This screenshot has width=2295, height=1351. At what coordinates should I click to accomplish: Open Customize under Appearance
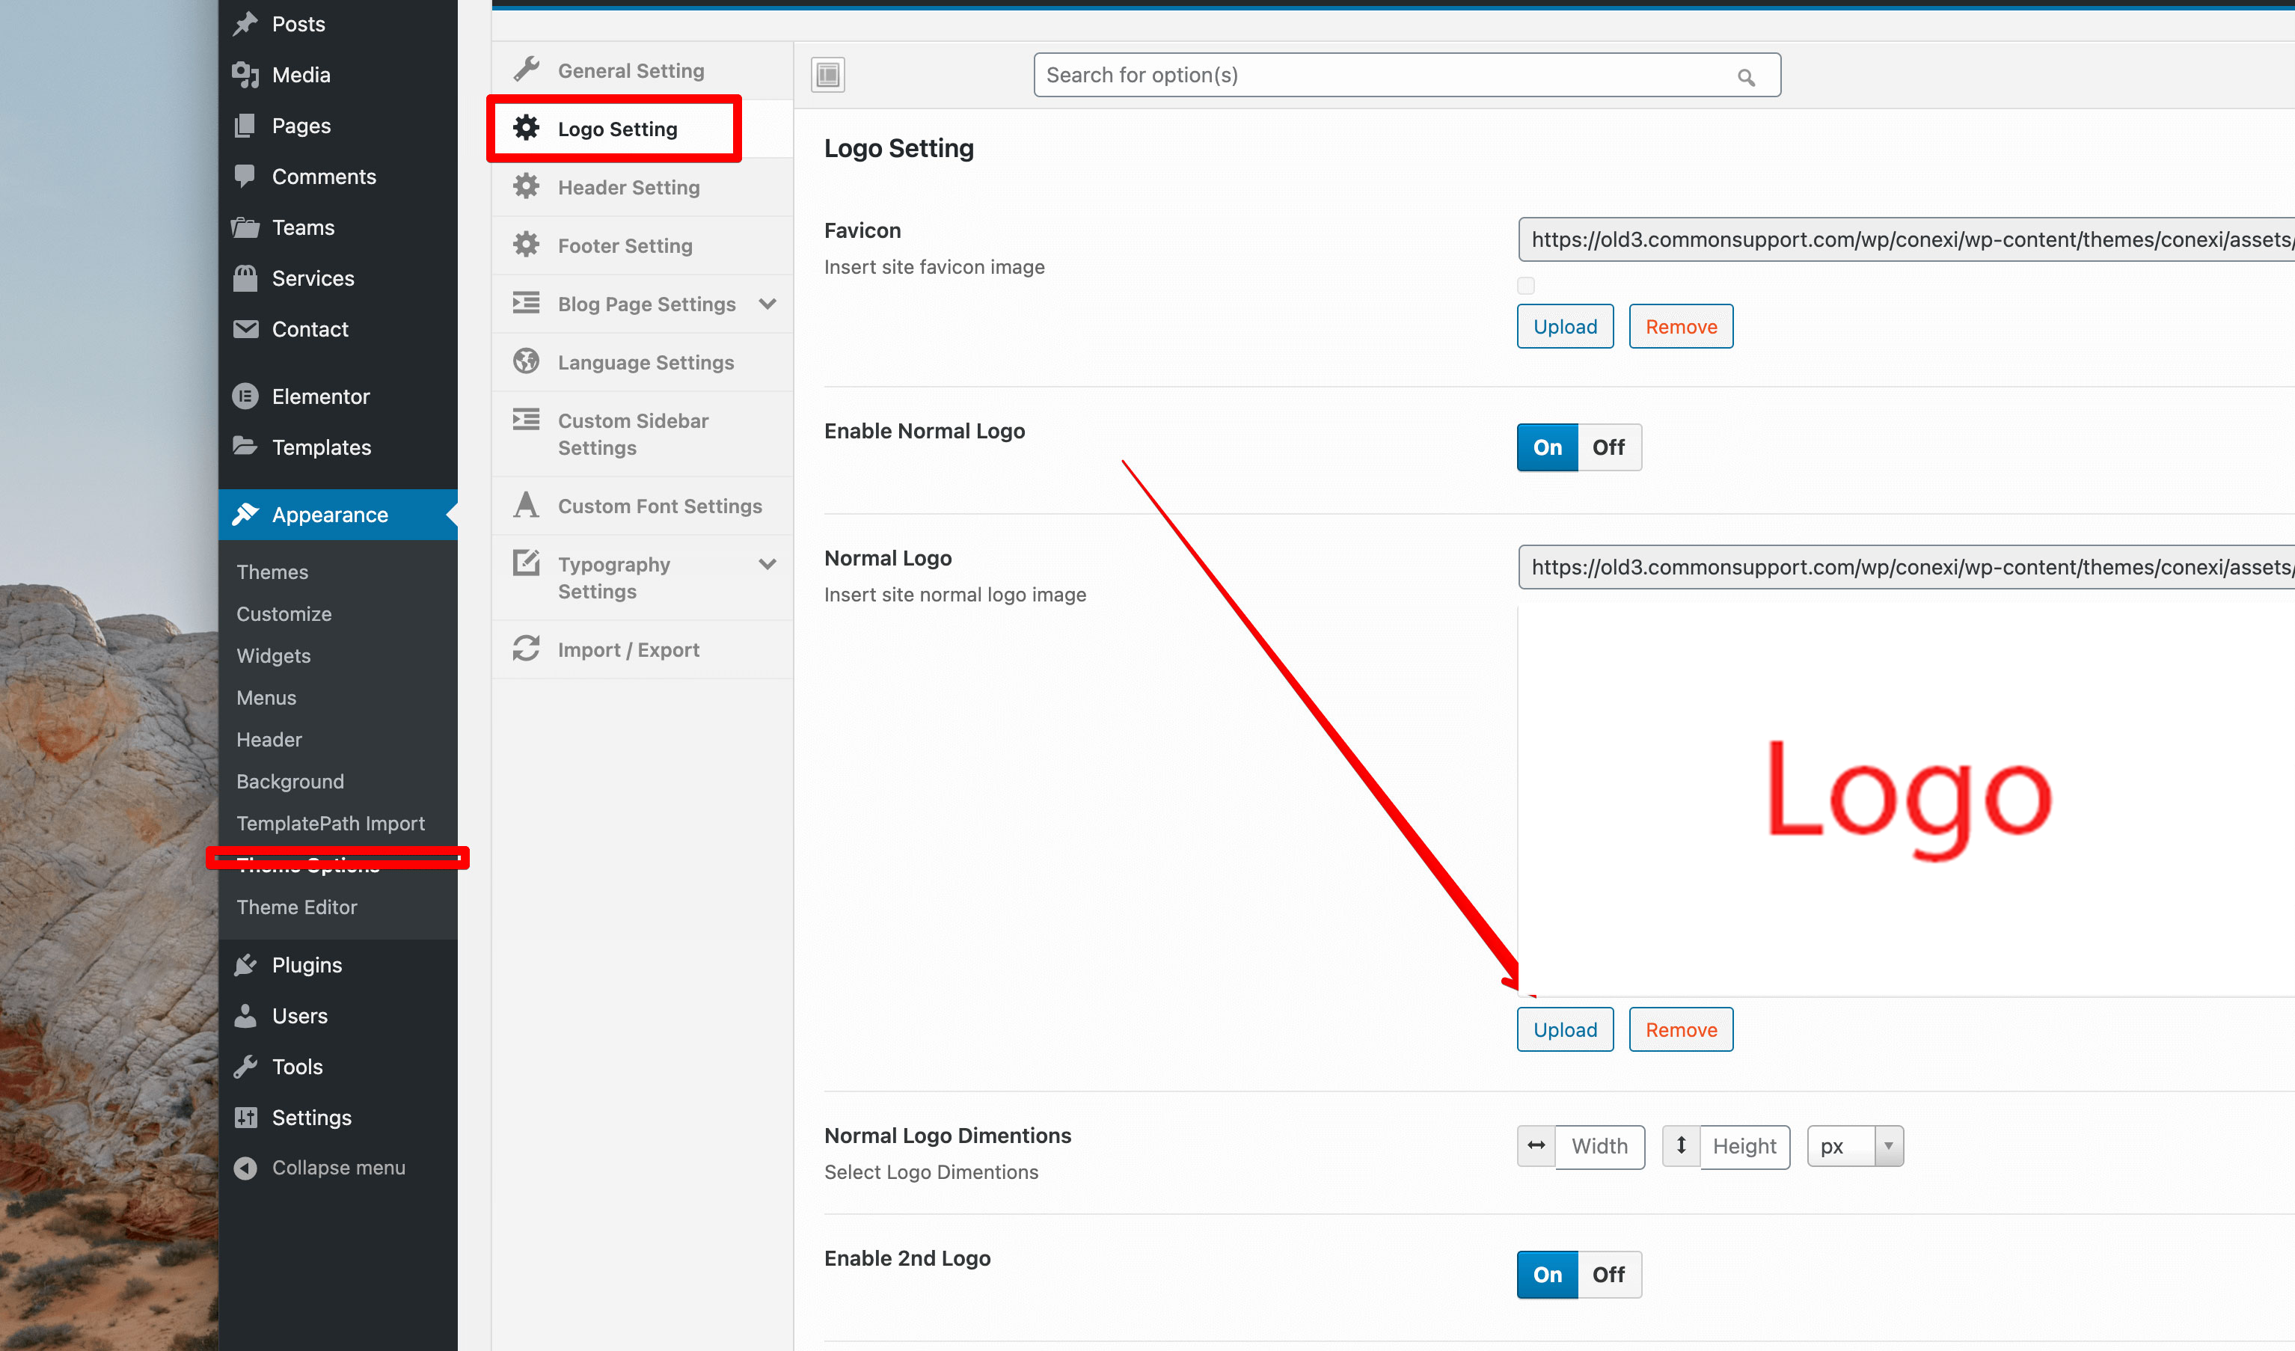coord(284,613)
